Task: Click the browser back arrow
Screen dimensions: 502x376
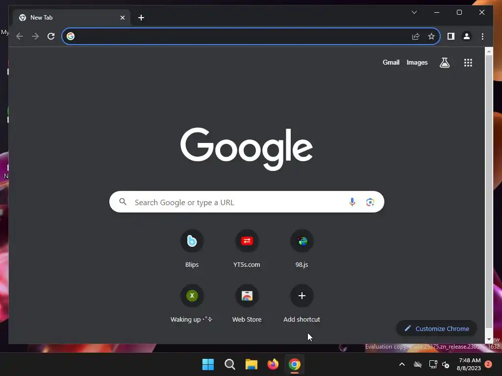Action: point(20,36)
